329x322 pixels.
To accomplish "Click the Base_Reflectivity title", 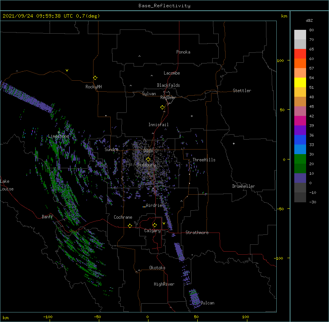I will coord(164,6).
